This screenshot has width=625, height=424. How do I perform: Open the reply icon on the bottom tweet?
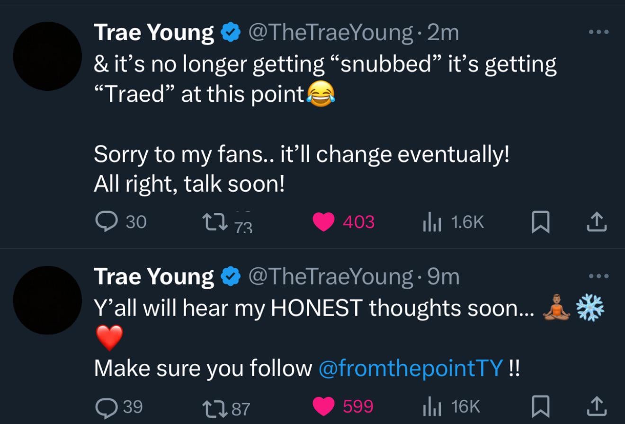pyautogui.click(x=107, y=407)
